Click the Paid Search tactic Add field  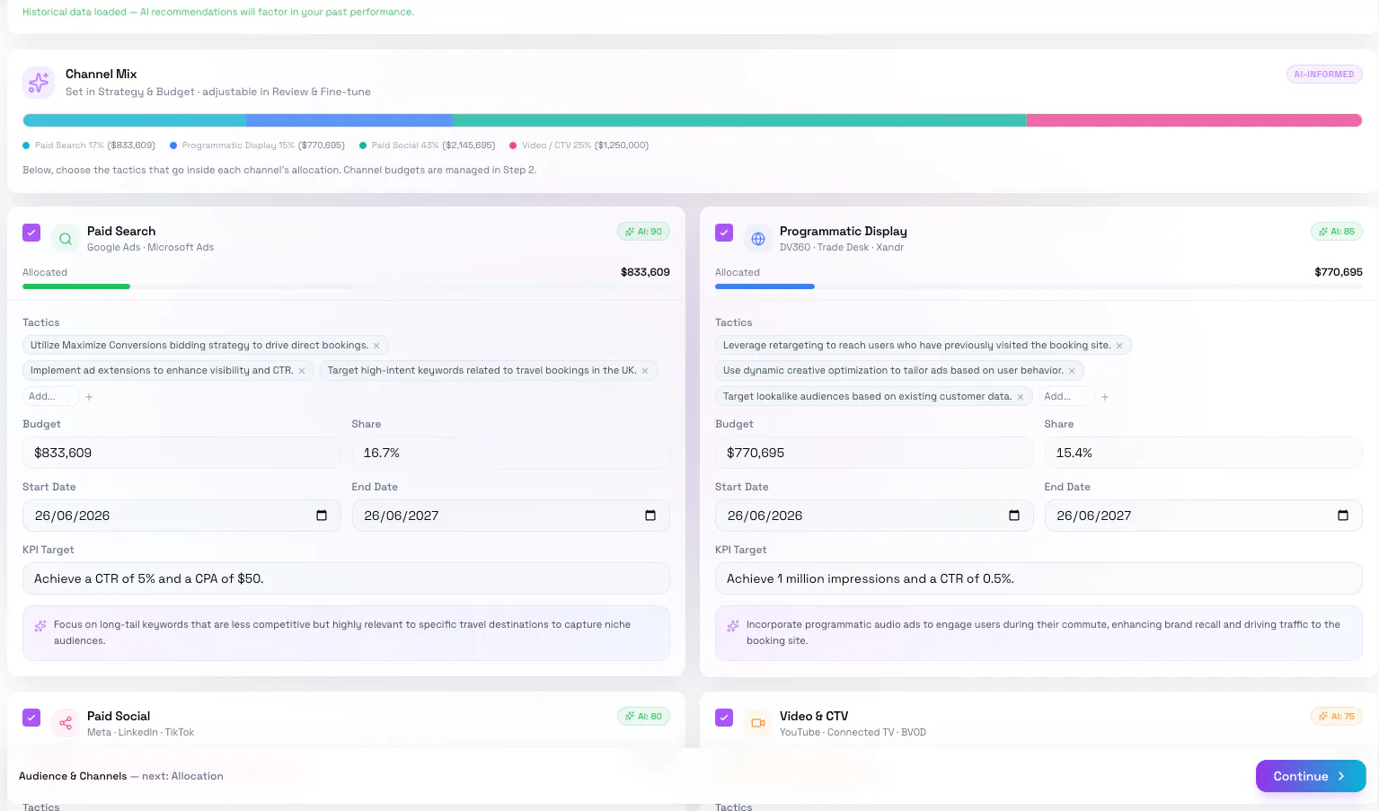pyautogui.click(x=50, y=397)
